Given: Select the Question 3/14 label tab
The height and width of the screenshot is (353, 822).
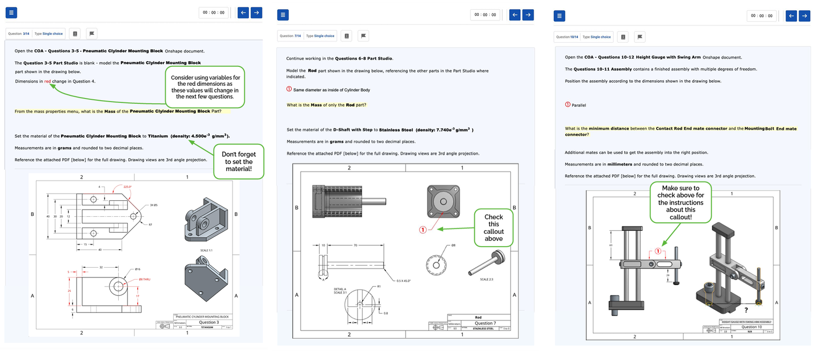Looking at the screenshot, I should pos(19,34).
